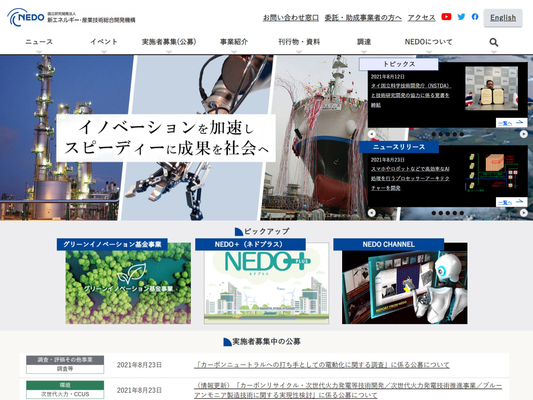Expand the 調達 navigation section
The width and height of the screenshot is (533, 400).
click(364, 42)
